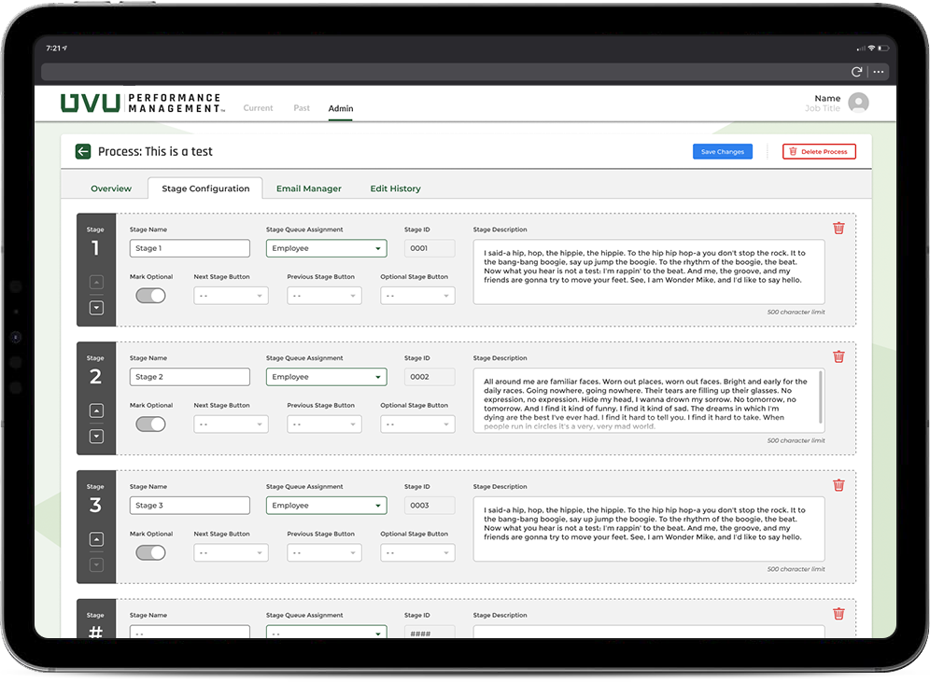The image size is (930, 682).
Task: Reload the page in browser bar
Action: point(856,72)
